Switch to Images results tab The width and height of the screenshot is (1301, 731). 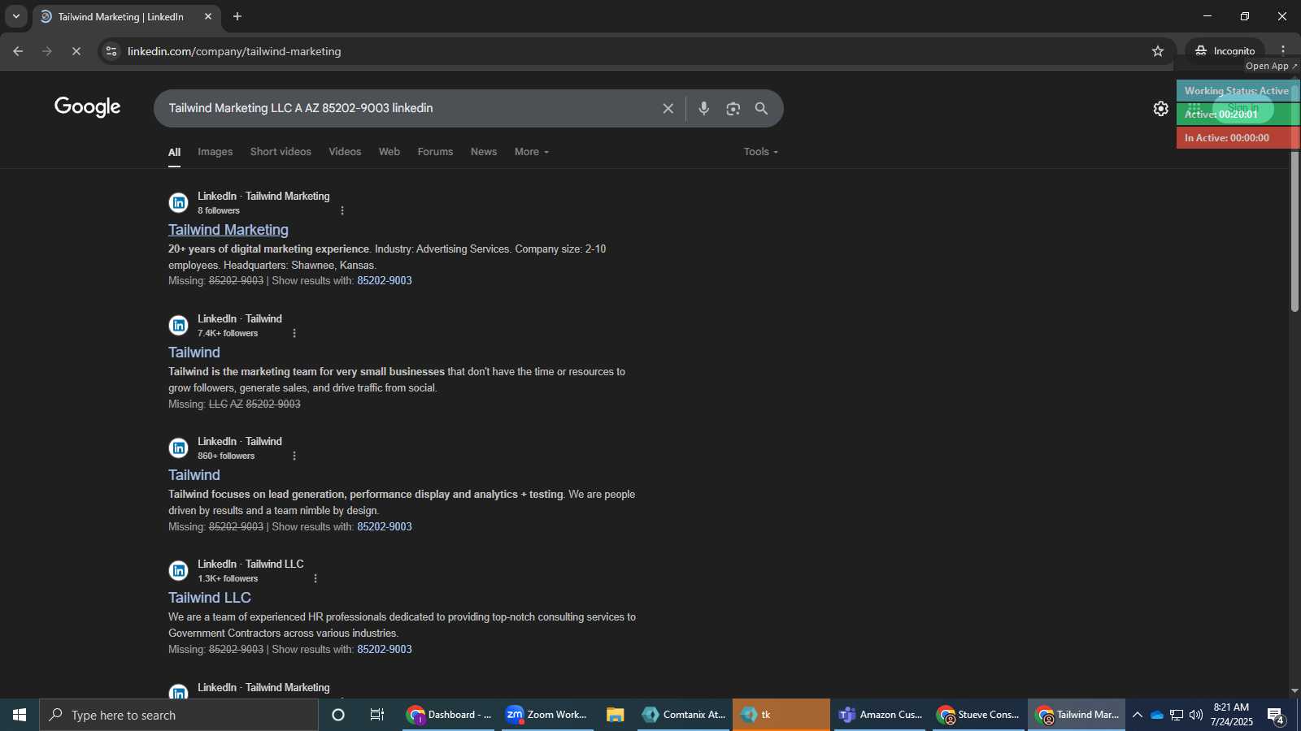click(x=215, y=152)
